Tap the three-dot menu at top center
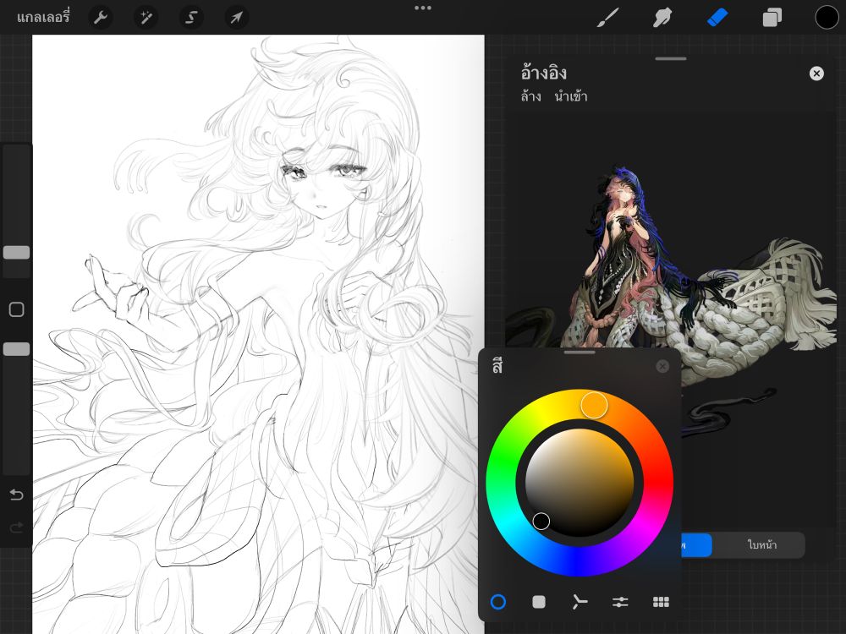This screenshot has height=634, width=846. coord(423,8)
